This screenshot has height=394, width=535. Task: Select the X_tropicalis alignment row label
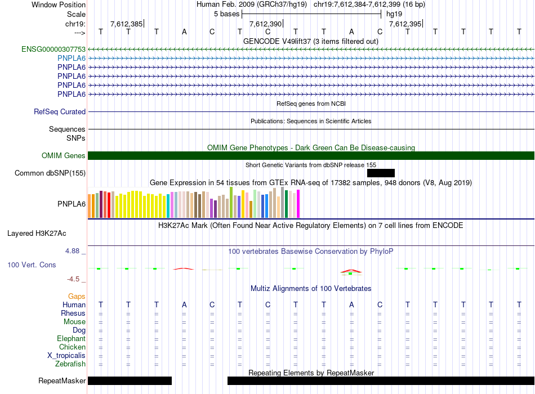click(66, 356)
